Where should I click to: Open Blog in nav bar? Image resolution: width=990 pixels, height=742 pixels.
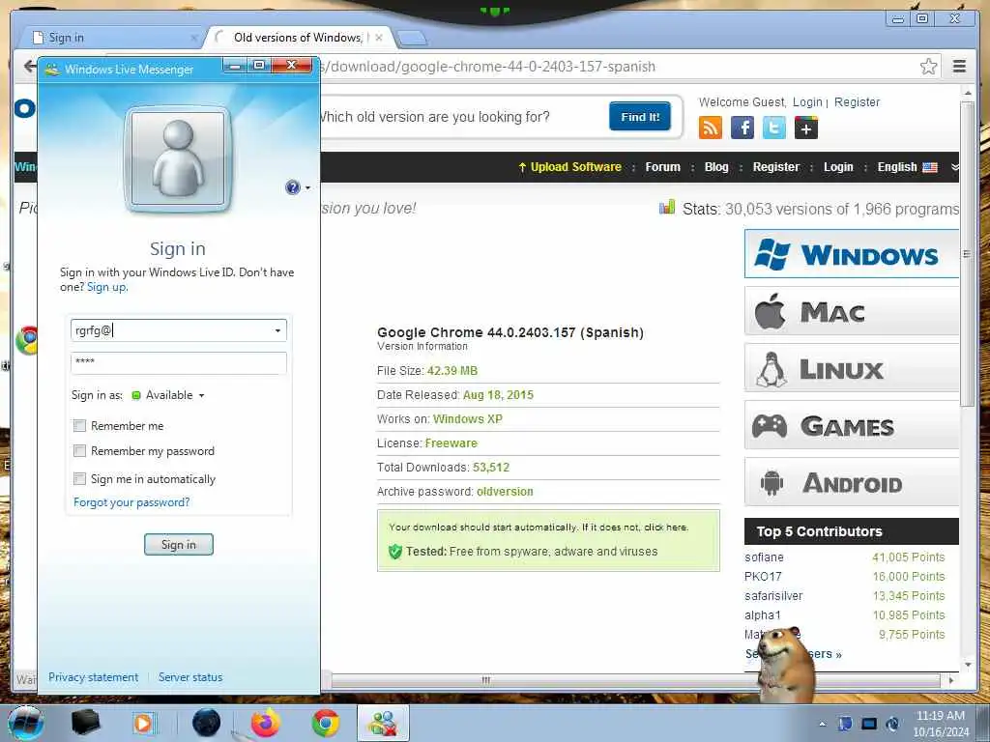coord(716,167)
